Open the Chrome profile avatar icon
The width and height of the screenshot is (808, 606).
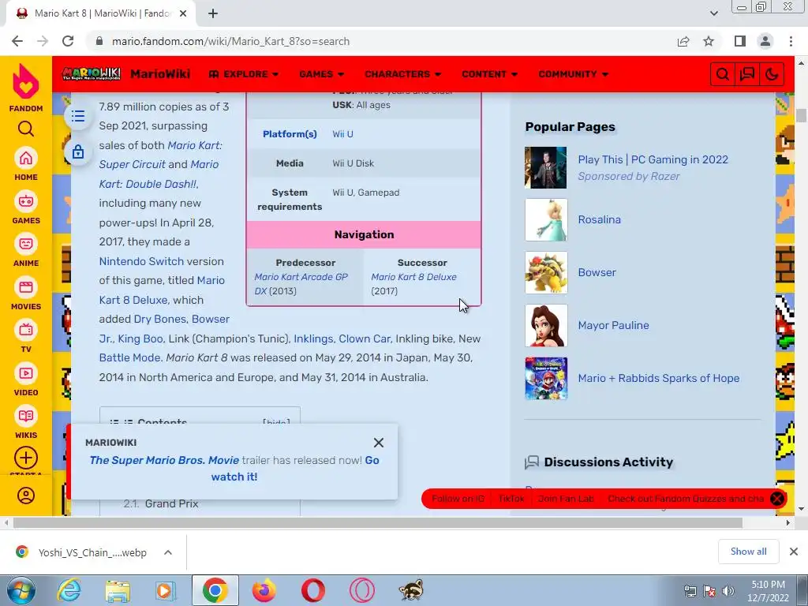pyautogui.click(x=765, y=41)
